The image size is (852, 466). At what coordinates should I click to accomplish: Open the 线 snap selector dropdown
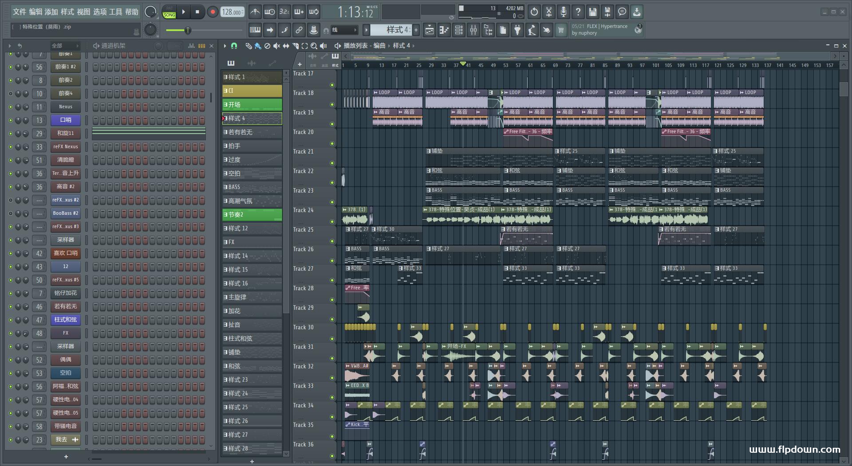click(x=344, y=30)
